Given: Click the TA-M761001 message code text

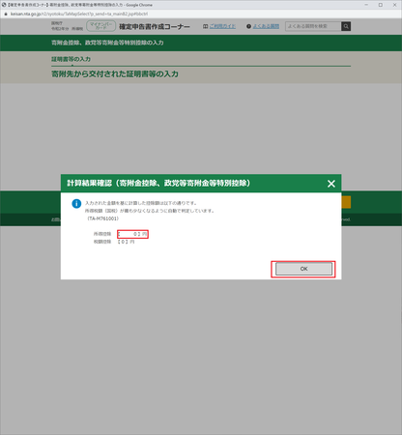Looking at the screenshot, I should (103, 218).
